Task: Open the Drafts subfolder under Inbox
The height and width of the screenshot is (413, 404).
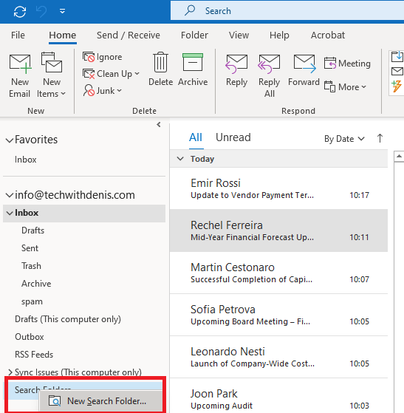Action: click(x=33, y=231)
